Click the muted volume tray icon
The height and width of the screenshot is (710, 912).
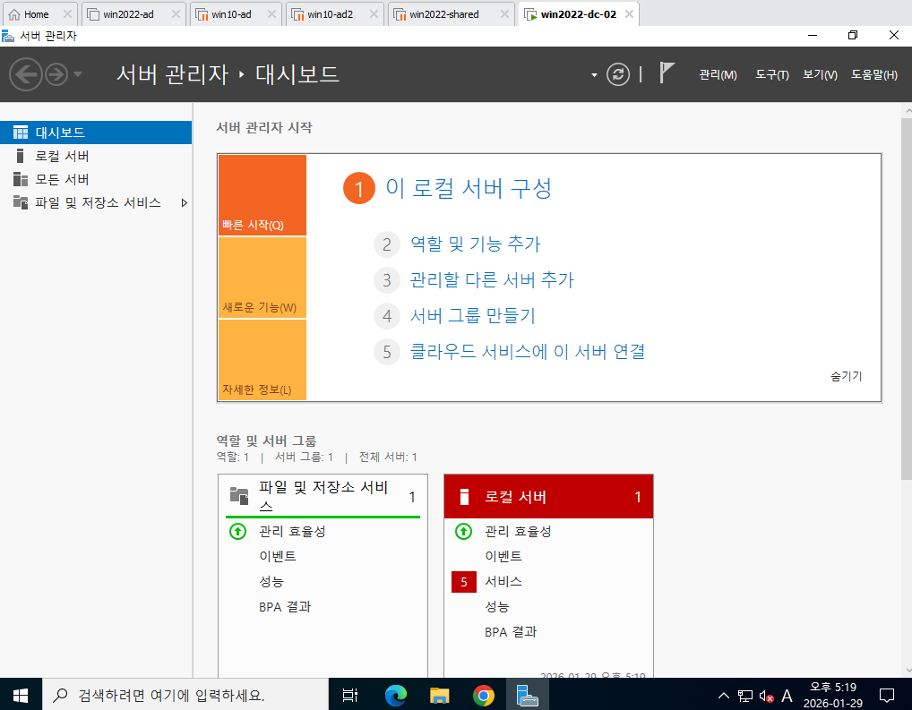(767, 696)
